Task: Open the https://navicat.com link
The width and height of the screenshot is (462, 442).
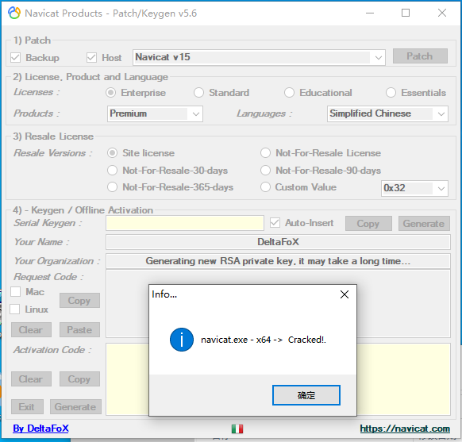Action: point(405,429)
